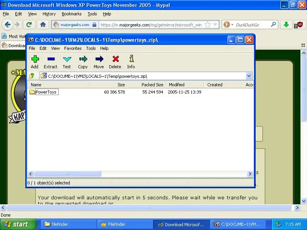Click the 7-Zip title bar icon
This screenshot has width=307, height=230.
click(31, 40)
